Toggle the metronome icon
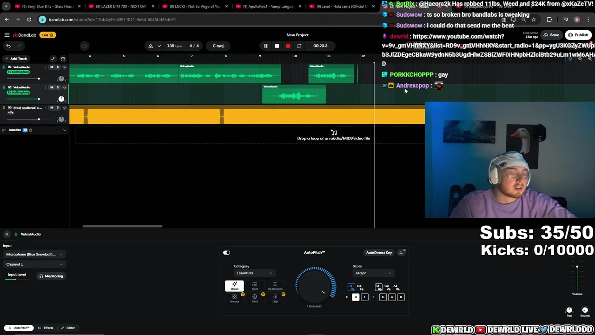 pyautogui.click(x=151, y=46)
